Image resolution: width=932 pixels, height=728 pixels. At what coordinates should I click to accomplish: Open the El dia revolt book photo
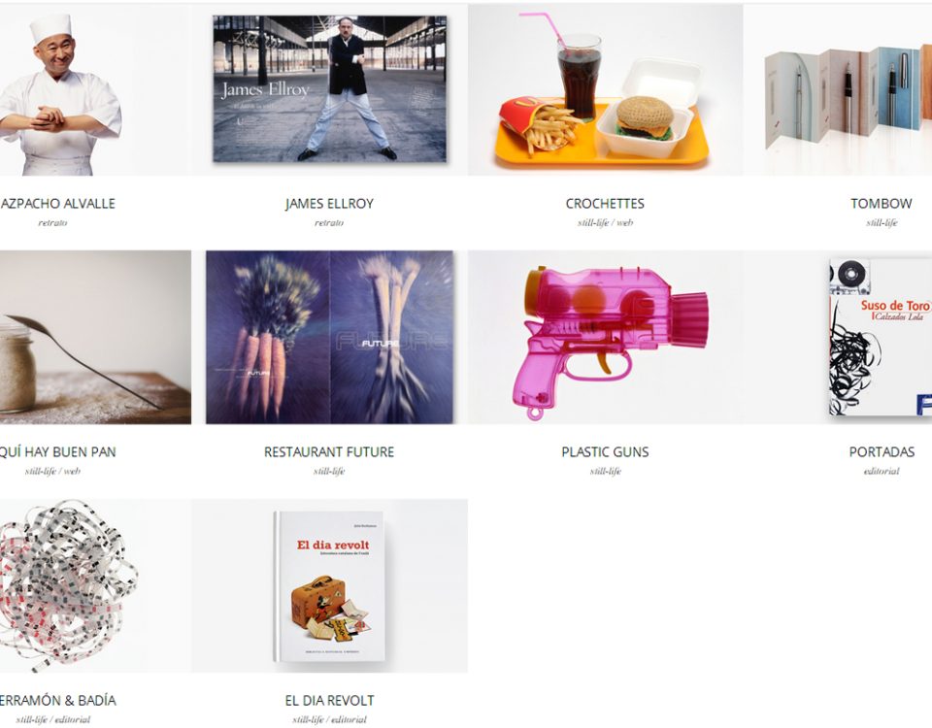point(329,585)
